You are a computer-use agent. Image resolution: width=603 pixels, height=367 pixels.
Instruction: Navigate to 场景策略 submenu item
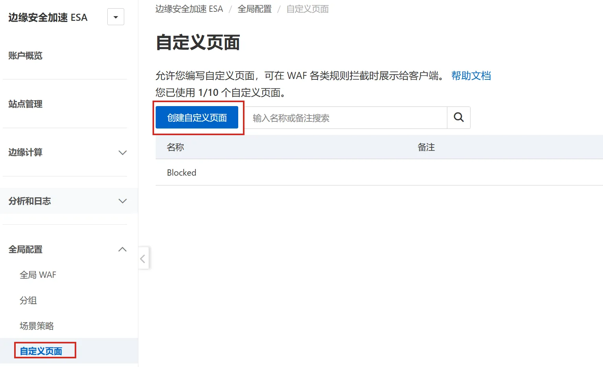(x=37, y=326)
